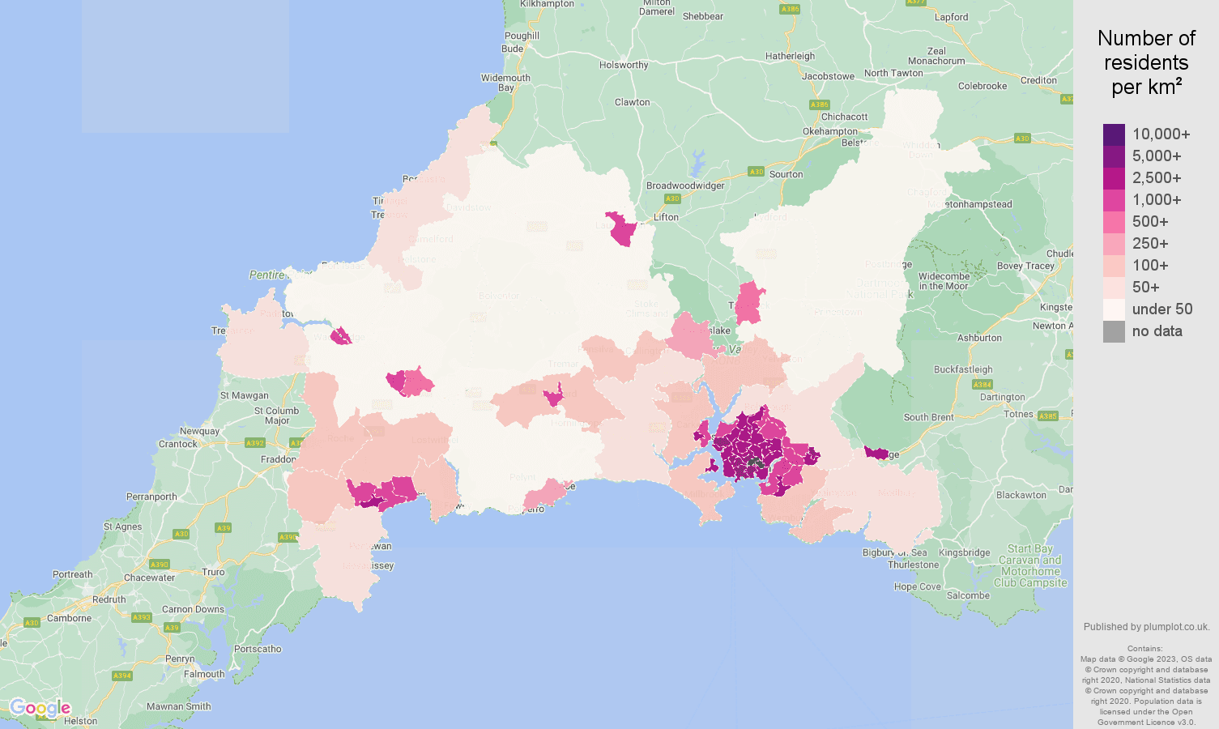Screen dimensions: 1219x729
Task: Click the under 50 legend swatch
Action: pos(1114,309)
